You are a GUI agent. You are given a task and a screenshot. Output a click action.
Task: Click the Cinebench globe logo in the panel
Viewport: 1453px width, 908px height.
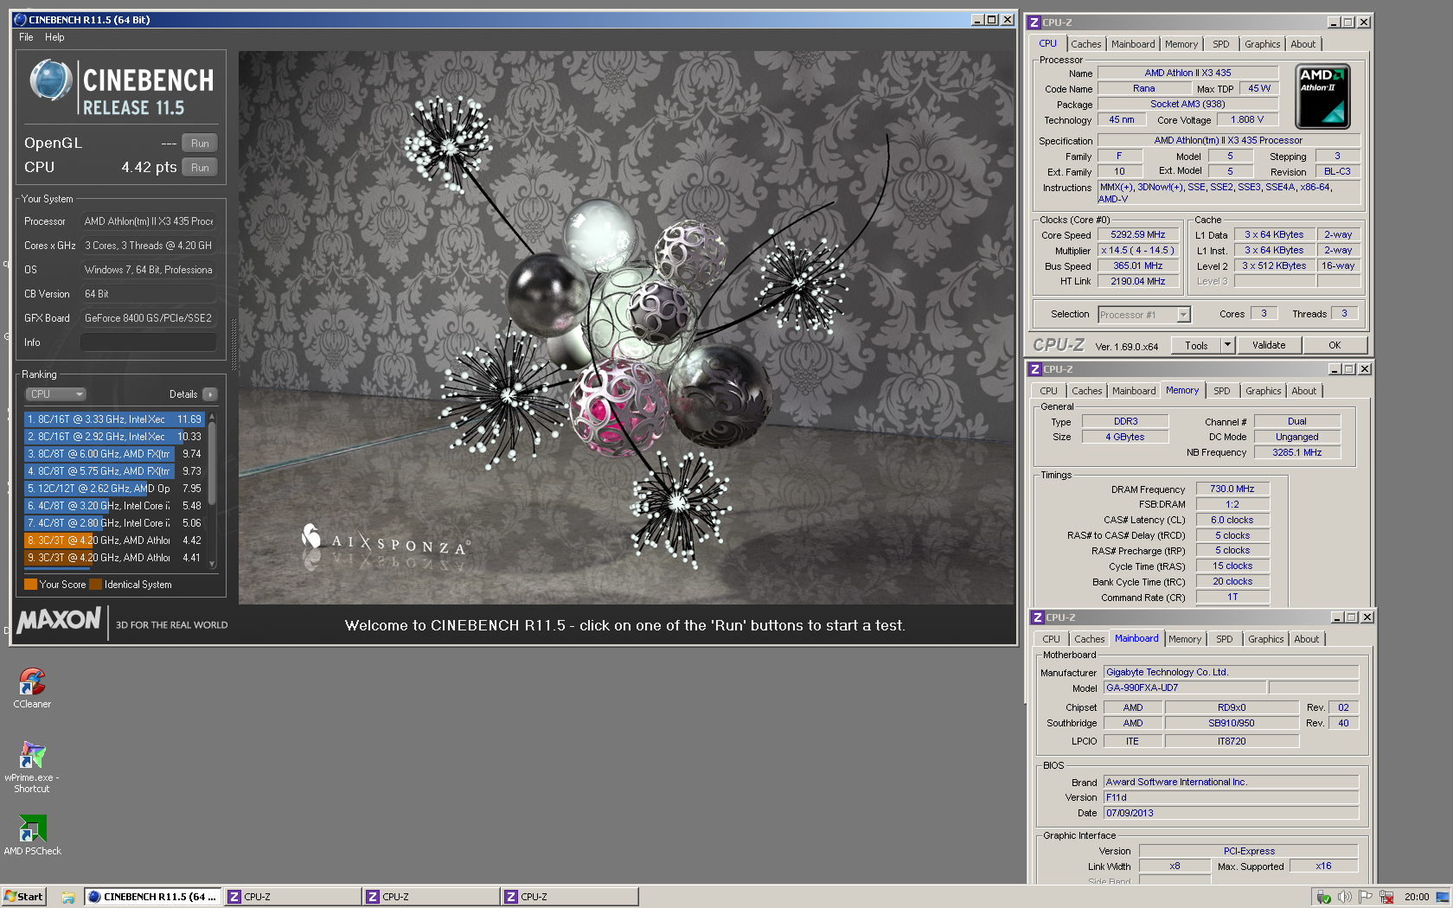coord(51,80)
